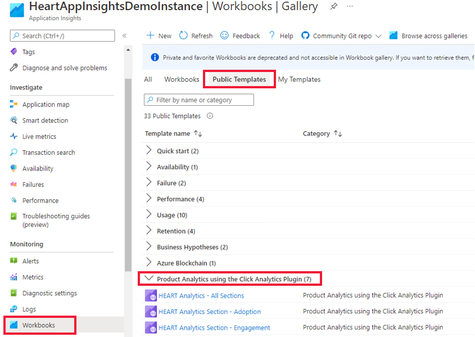Click the sidebar vertical scrollbar thumb
This screenshot has width=475, height=337.
coord(128,175)
